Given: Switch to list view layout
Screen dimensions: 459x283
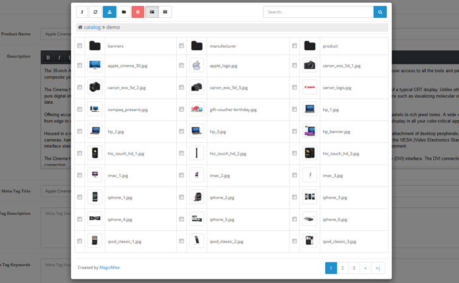Looking at the screenshot, I should click(x=152, y=12).
